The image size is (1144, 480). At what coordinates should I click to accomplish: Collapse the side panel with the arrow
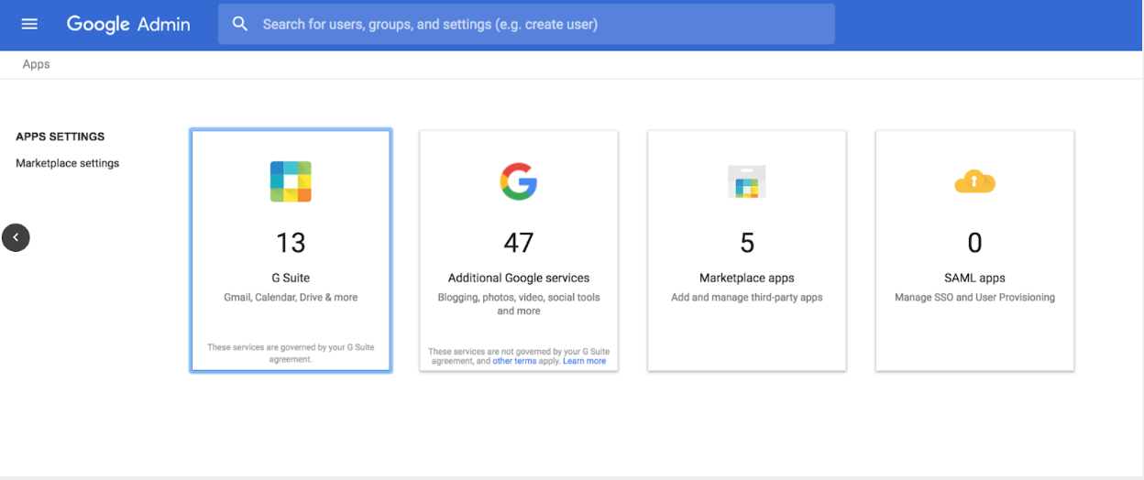16,237
